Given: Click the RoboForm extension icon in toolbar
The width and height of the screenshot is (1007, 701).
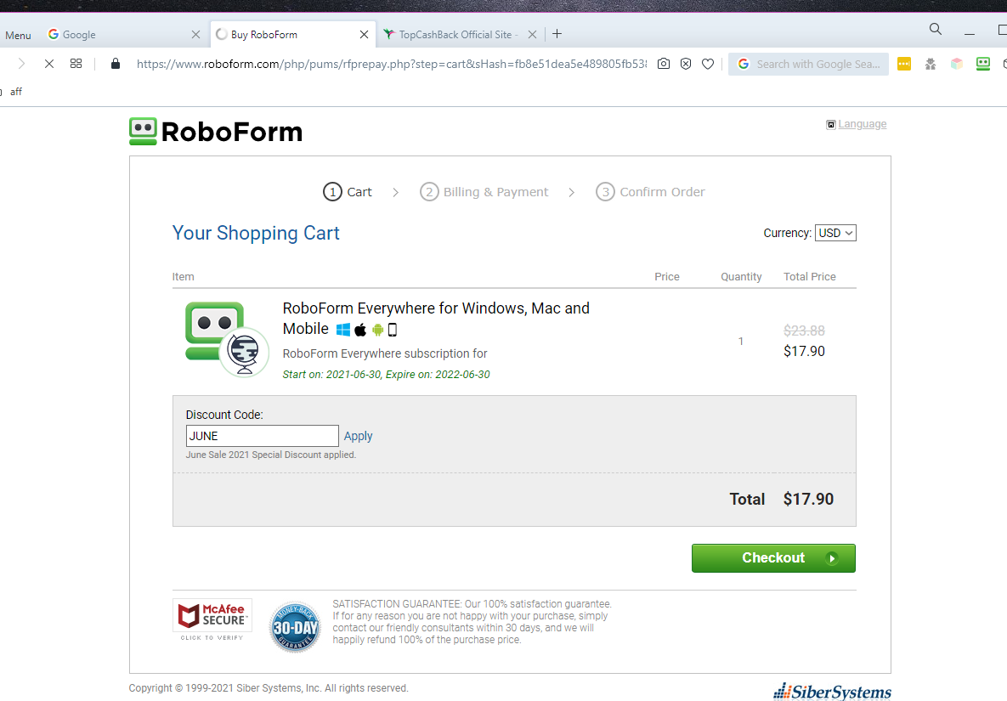Looking at the screenshot, I should (x=983, y=64).
